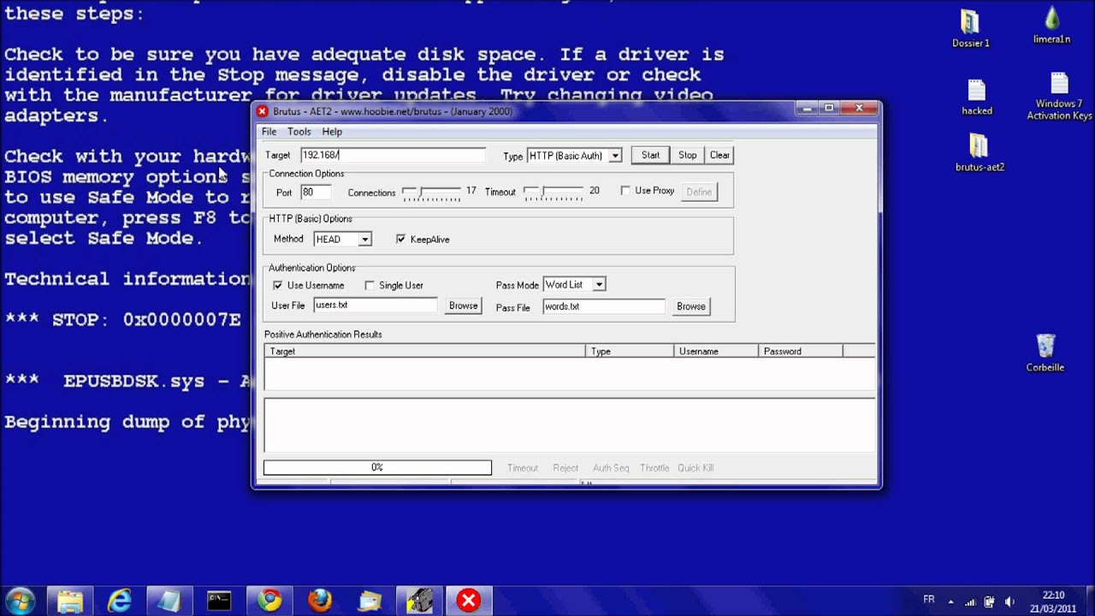Screen dimensions: 1095x616
Task: Maximize the Brutus window
Action: click(829, 108)
